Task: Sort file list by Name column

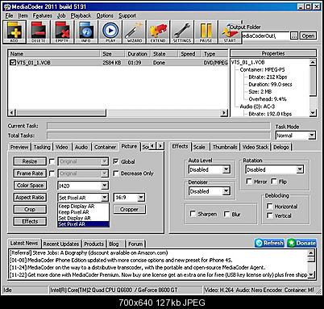Action: tap(54, 54)
